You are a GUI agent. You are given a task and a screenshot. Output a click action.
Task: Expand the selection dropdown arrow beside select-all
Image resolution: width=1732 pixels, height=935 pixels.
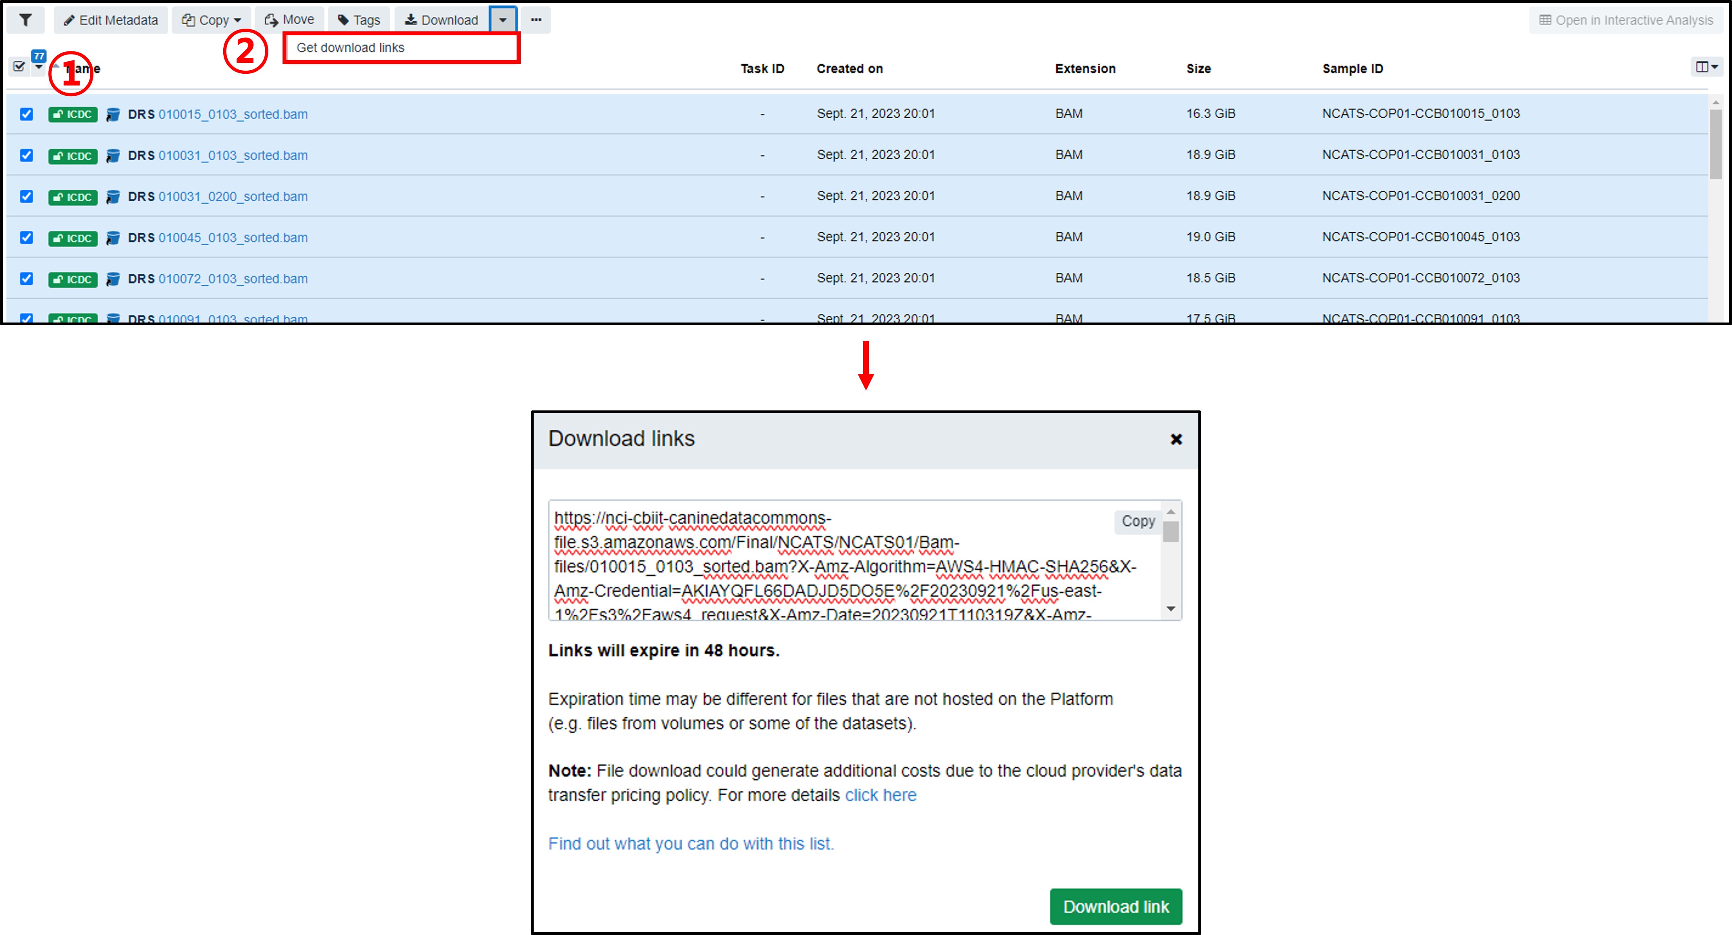[x=39, y=67]
